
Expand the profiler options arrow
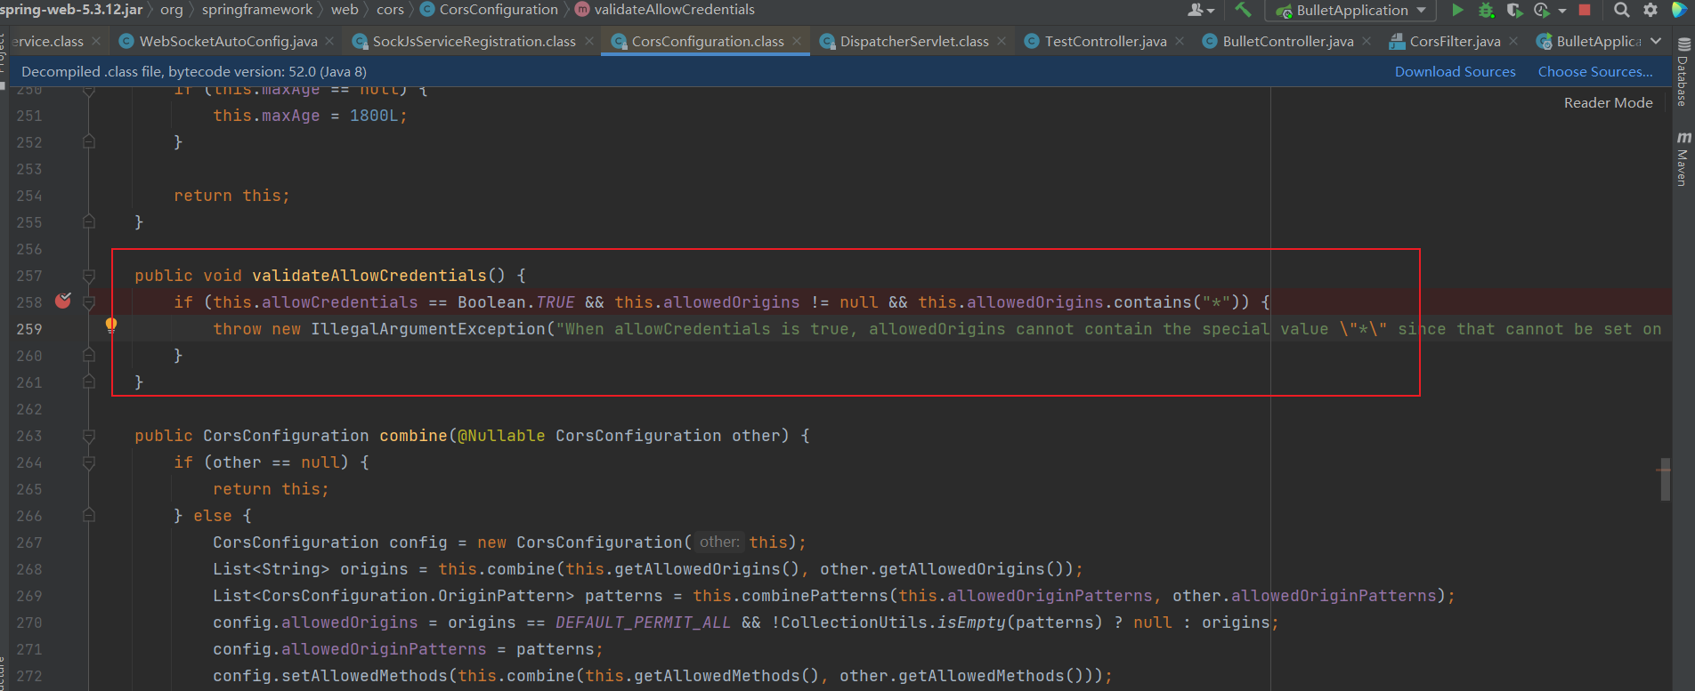(1562, 11)
